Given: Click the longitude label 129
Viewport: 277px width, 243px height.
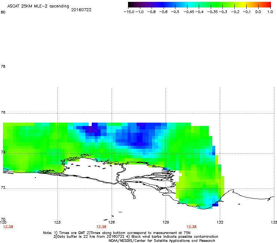Looking at the screenshot, I should (166, 222).
